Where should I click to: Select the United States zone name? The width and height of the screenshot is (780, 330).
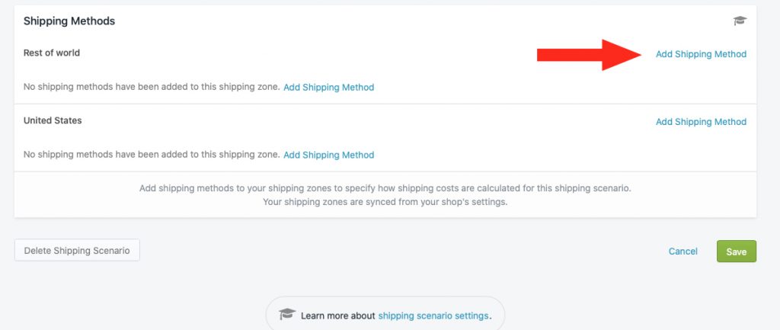click(x=53, y=120)
